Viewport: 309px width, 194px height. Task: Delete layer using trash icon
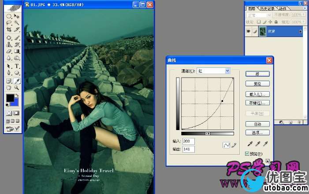click(x=299, y=122)
